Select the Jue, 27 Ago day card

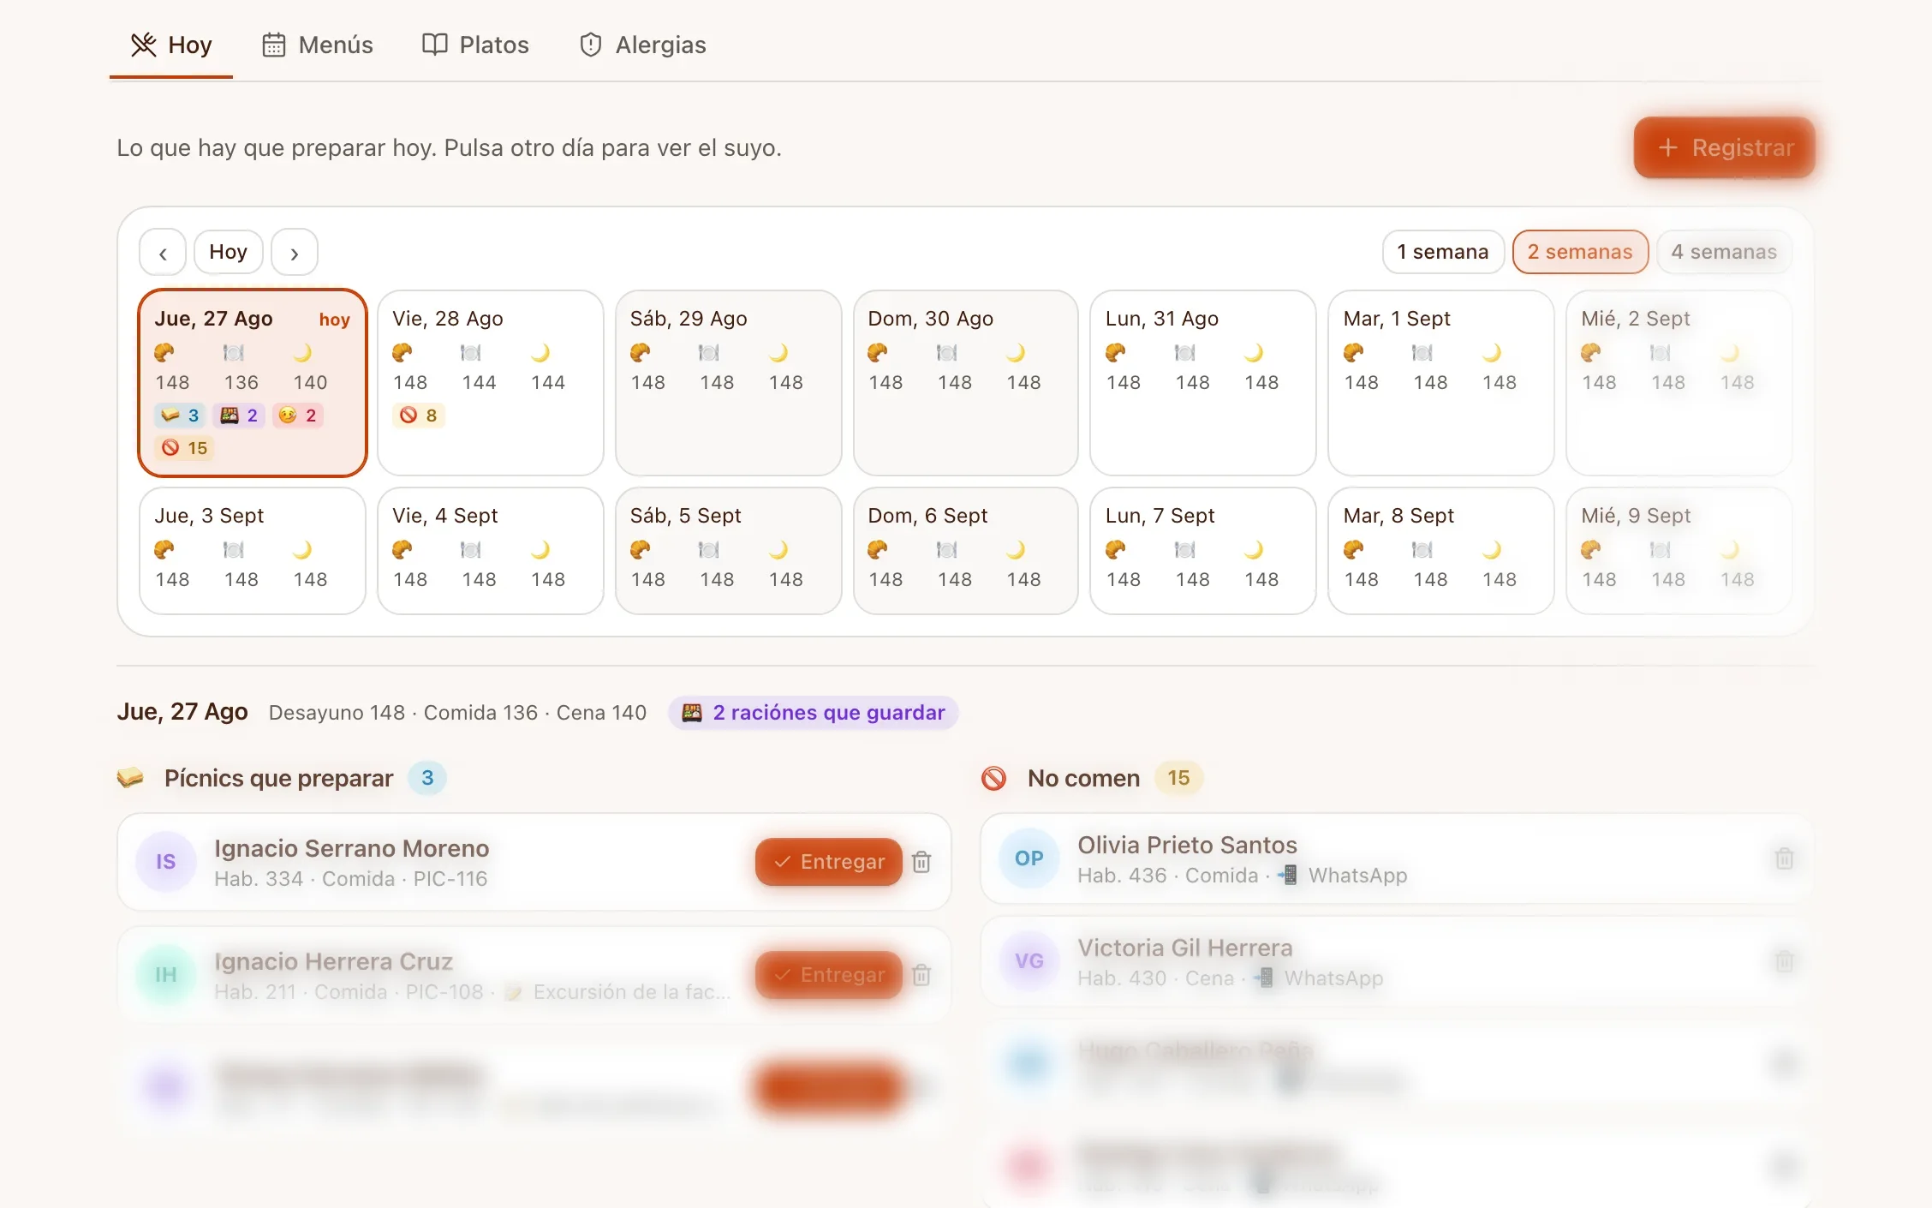(x=253, y=382)
